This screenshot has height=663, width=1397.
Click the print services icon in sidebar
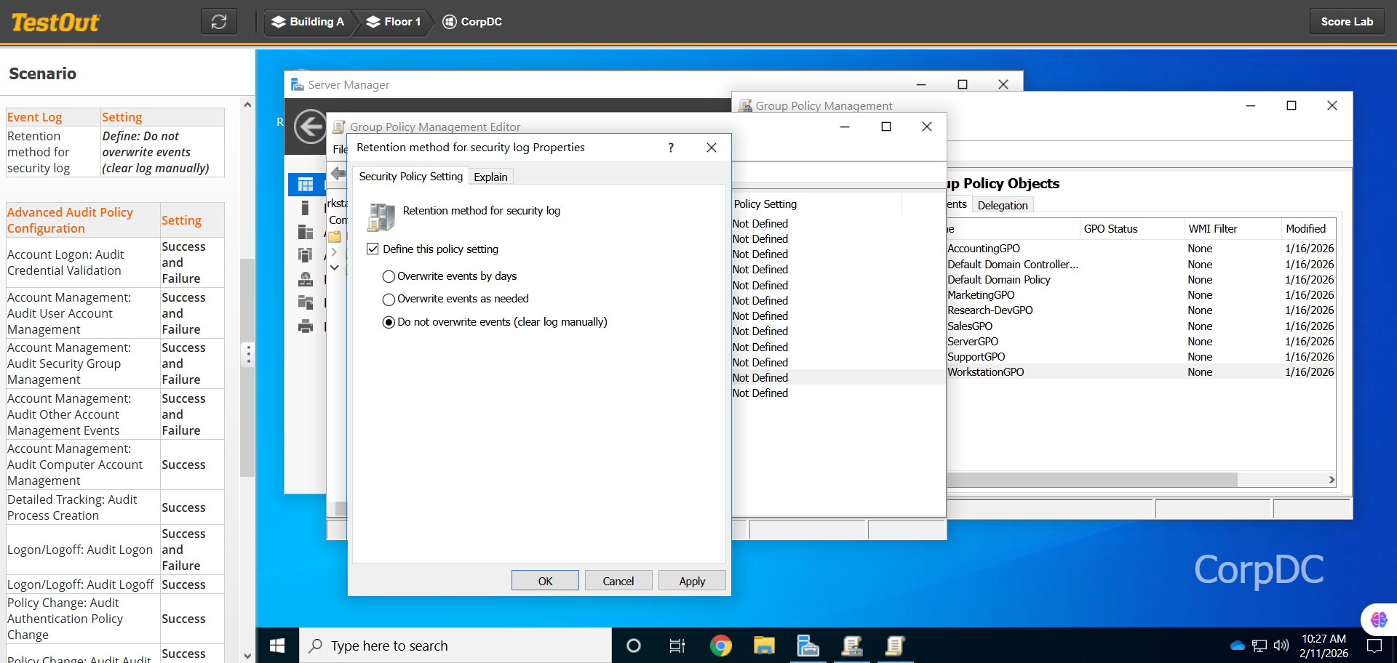click(x=306, y=327)
